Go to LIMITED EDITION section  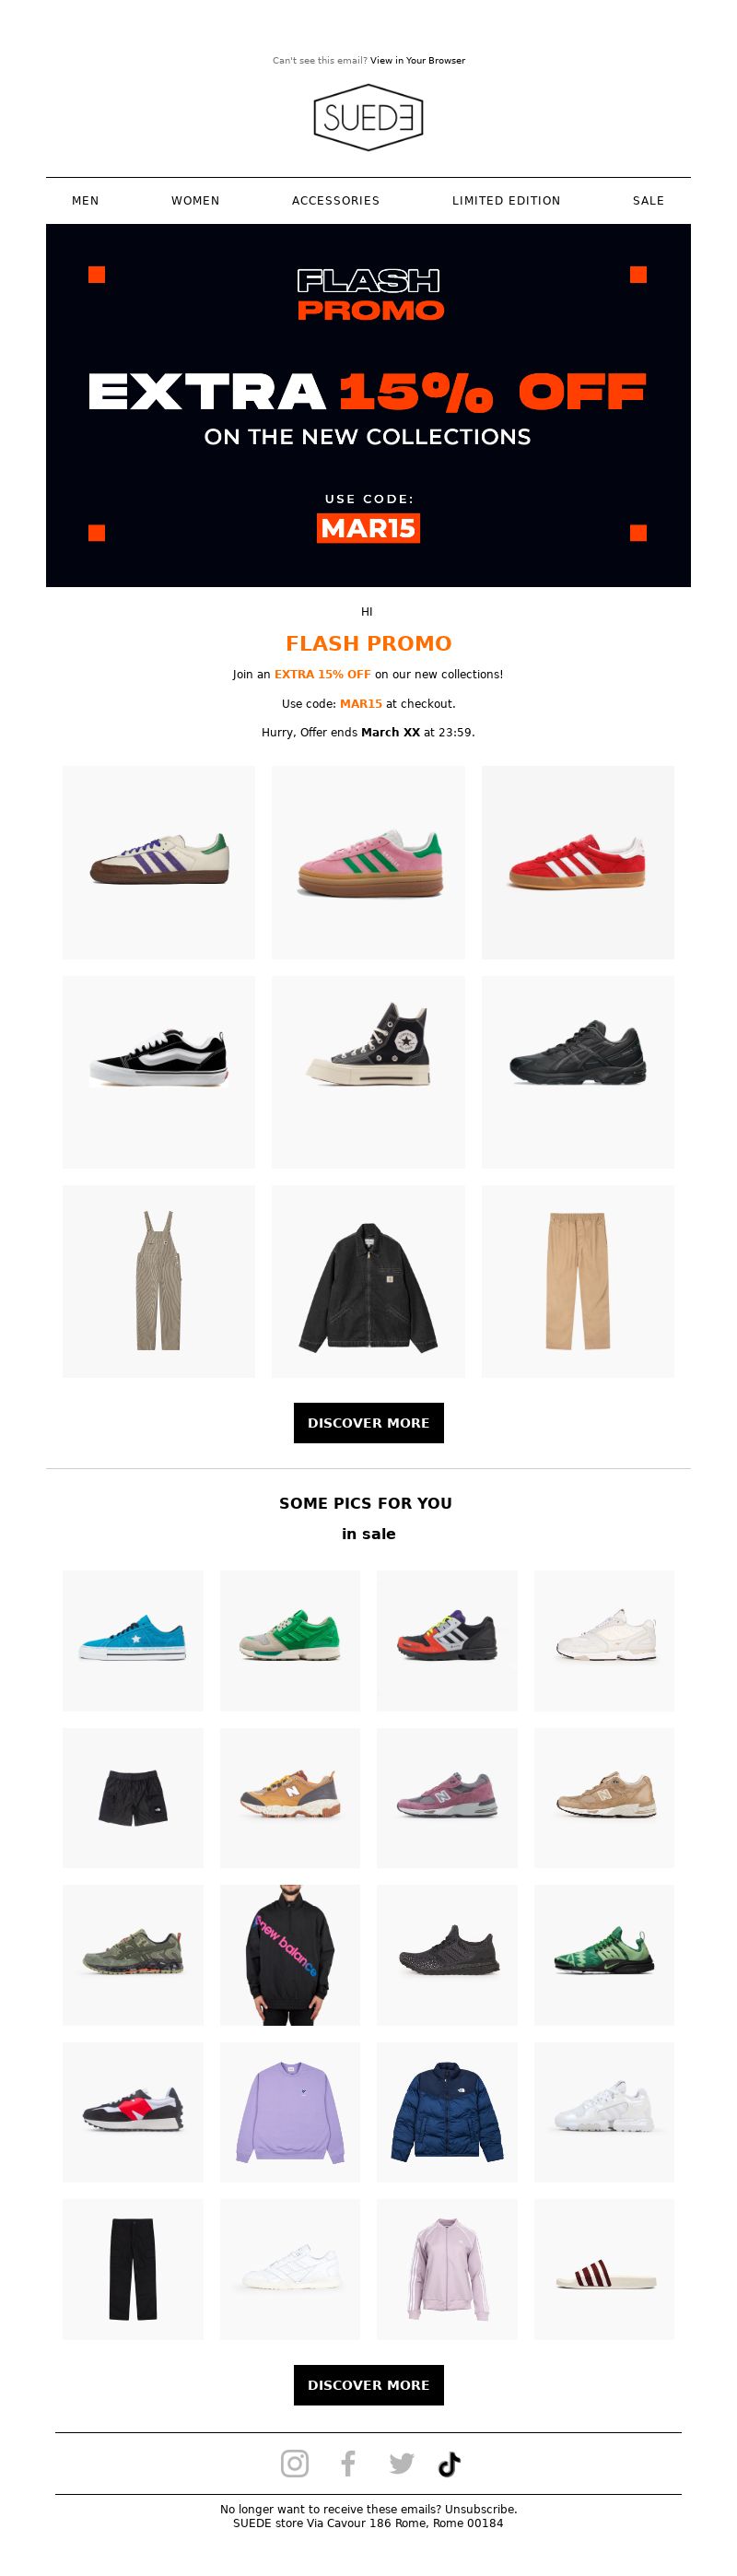tap(506, 201)
